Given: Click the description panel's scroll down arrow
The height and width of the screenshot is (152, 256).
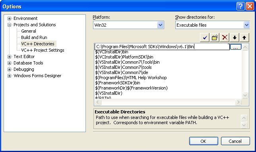Looking at the screenshot, I should pyautogui.click(x=244, y=125).
